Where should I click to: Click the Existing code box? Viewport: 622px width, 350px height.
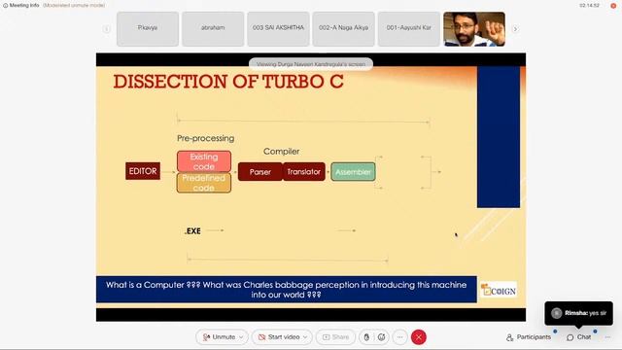coord(204,161)
